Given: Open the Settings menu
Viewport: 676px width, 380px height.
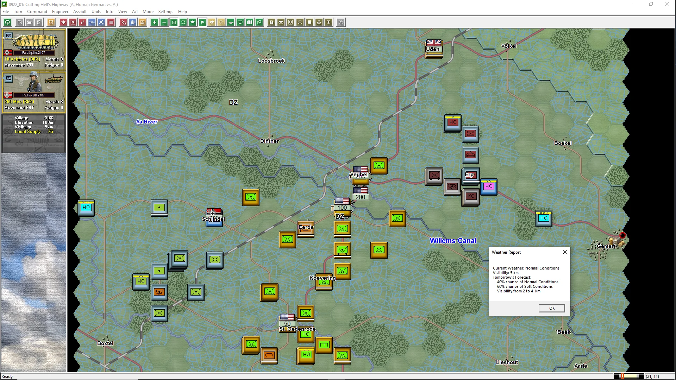Looking at the screenshot, I should tap(165, 12).
